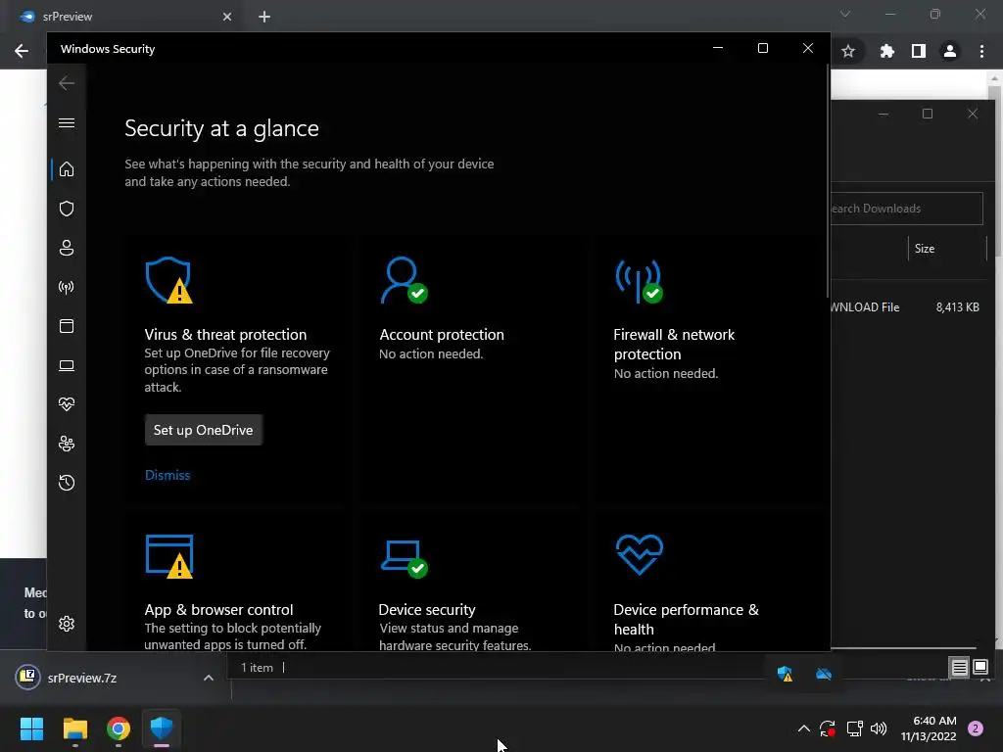Open Windows Start menu
This screenshot has width=1003, height=752.
point(31,728)
